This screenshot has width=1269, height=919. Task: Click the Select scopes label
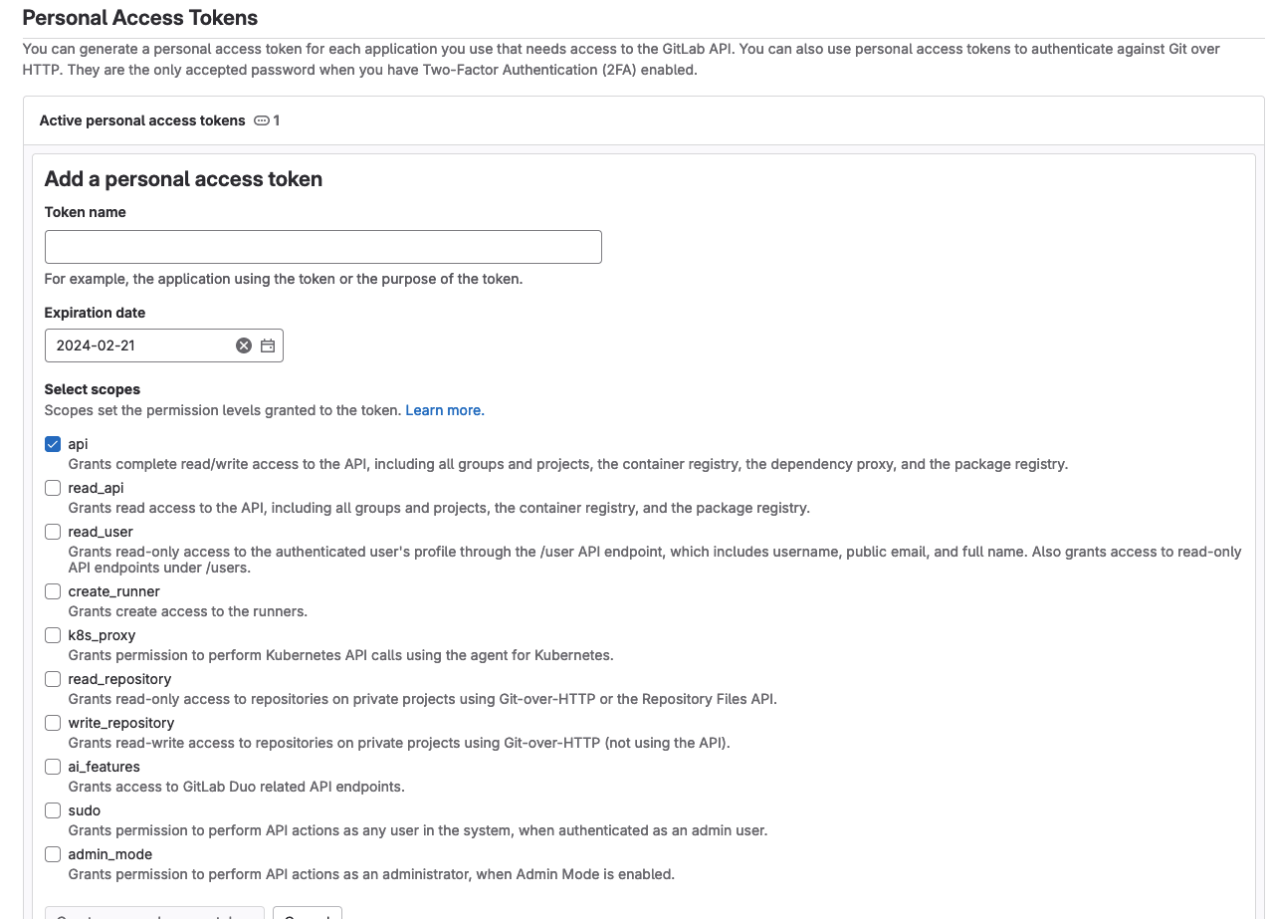click(93, 389)
